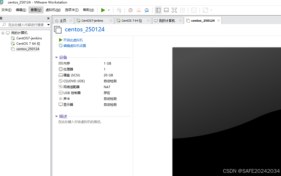Click the NAT network value
Screen dimensions: 281x176
(x=107, y=87)
